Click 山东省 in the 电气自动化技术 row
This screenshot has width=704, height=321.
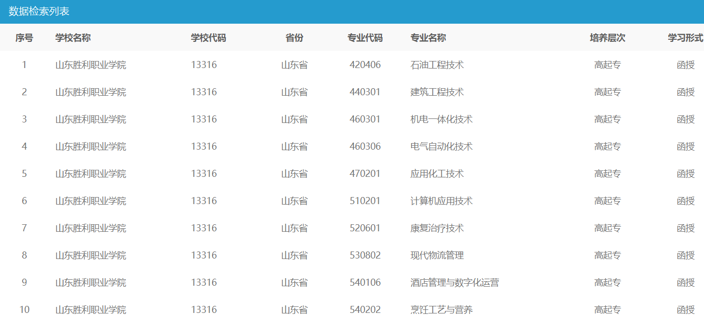pos(294,147)
